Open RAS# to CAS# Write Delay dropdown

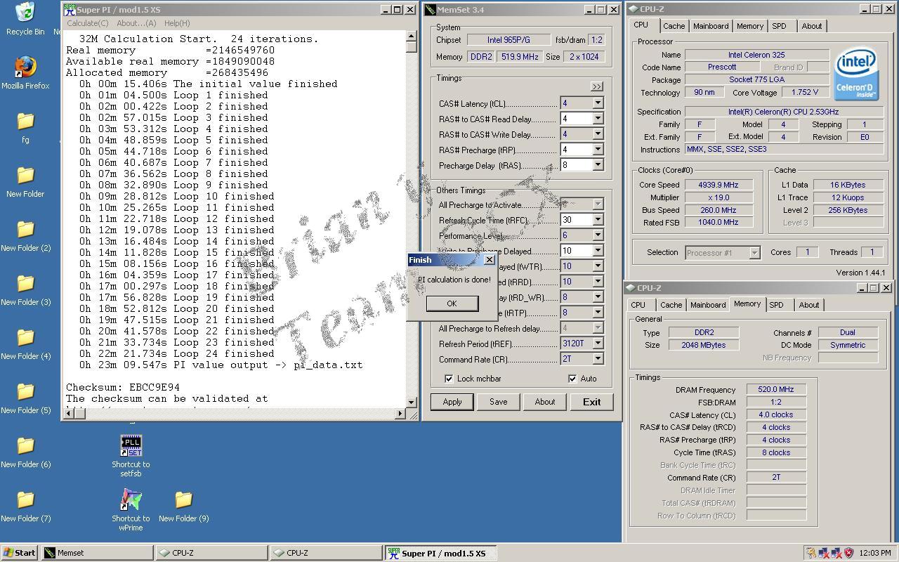pos(598,134)
